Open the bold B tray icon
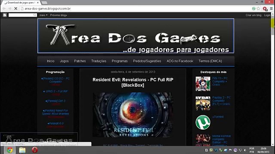Image resolution: width=275 pixels, height=154 pixels. point(206,150)
